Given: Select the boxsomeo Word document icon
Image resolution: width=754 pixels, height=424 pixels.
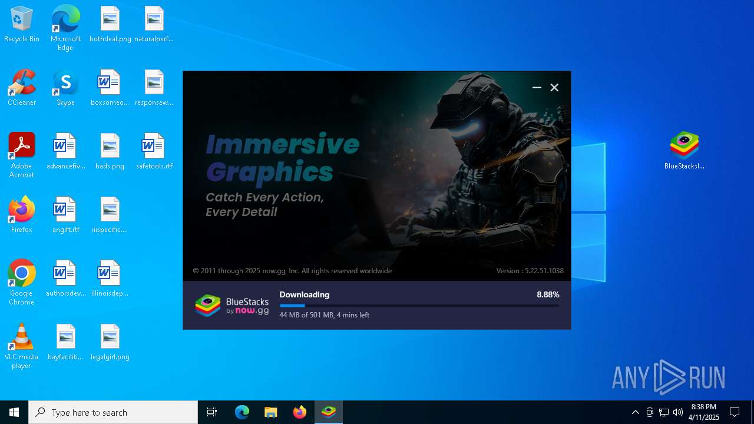Looking at the screenshot, I should coord(110,88).
